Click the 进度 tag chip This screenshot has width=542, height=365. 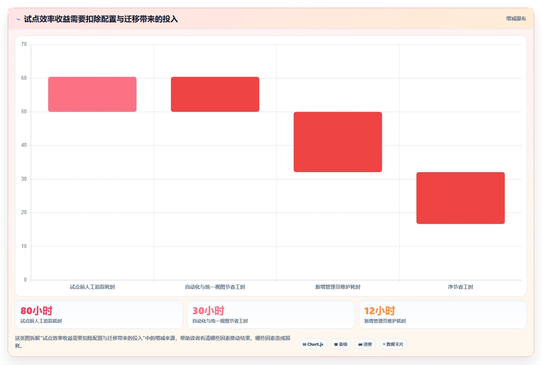point(365,344)
